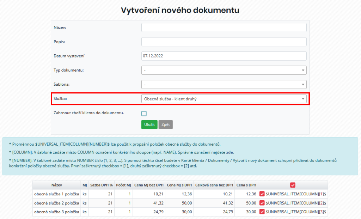Click the Sazba DPH % column header
This screenshot has height=219, width=361.
tap(101, 184)
